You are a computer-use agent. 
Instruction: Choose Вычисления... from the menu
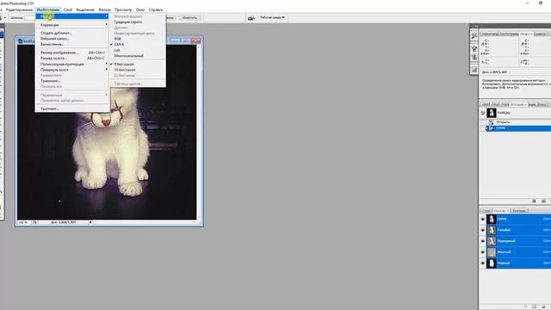(72, 44)
